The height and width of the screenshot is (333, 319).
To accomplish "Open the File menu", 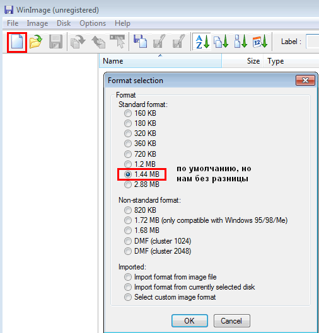I will click(x=13, y=23).
